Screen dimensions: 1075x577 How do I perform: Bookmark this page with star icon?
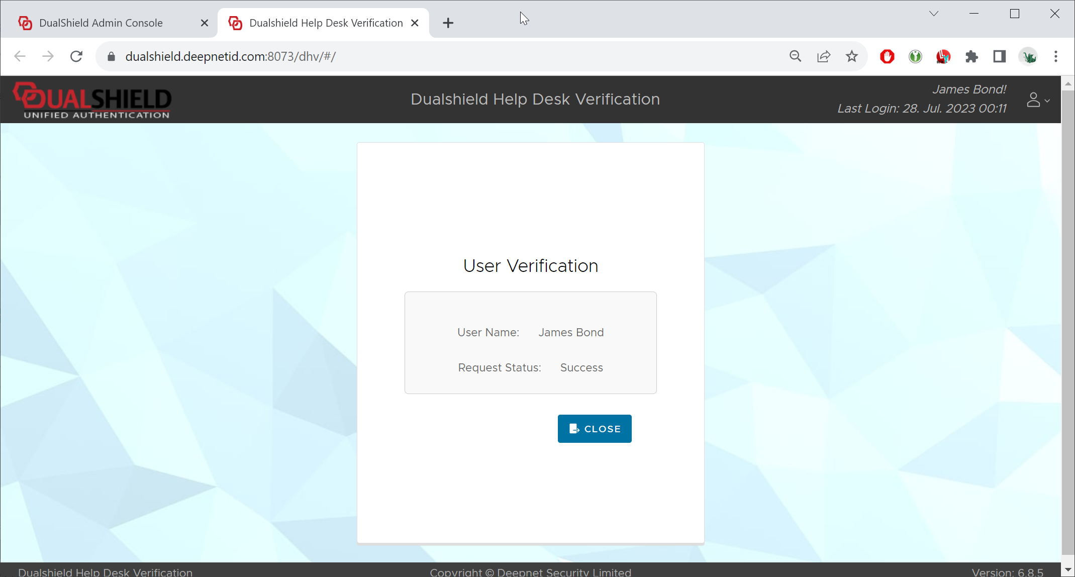(x=851, y=56)
